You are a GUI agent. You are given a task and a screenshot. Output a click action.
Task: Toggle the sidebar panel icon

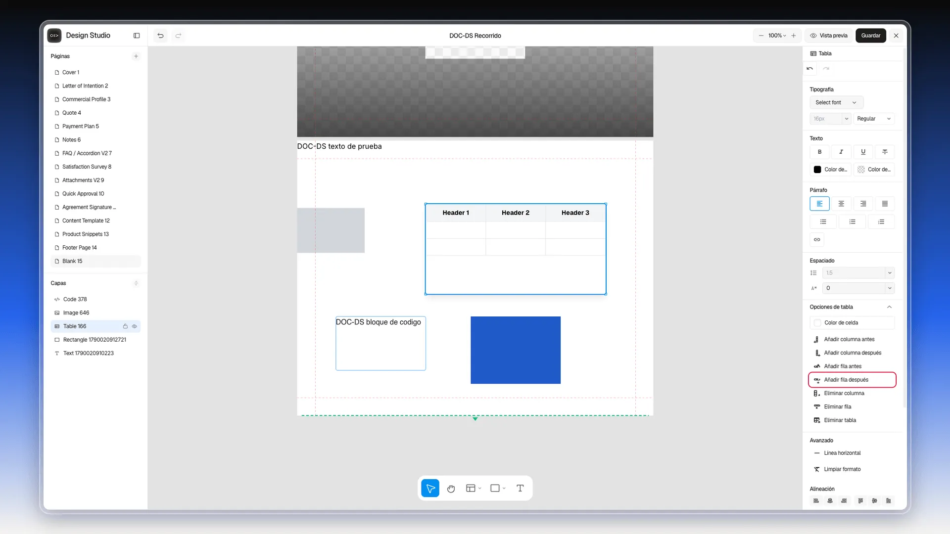click(x=137, y=36)
